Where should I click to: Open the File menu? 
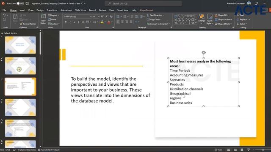pos(4,10)
